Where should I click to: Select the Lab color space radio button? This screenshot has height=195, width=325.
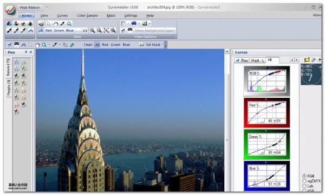pyautogui.click(x=304, y=186)
